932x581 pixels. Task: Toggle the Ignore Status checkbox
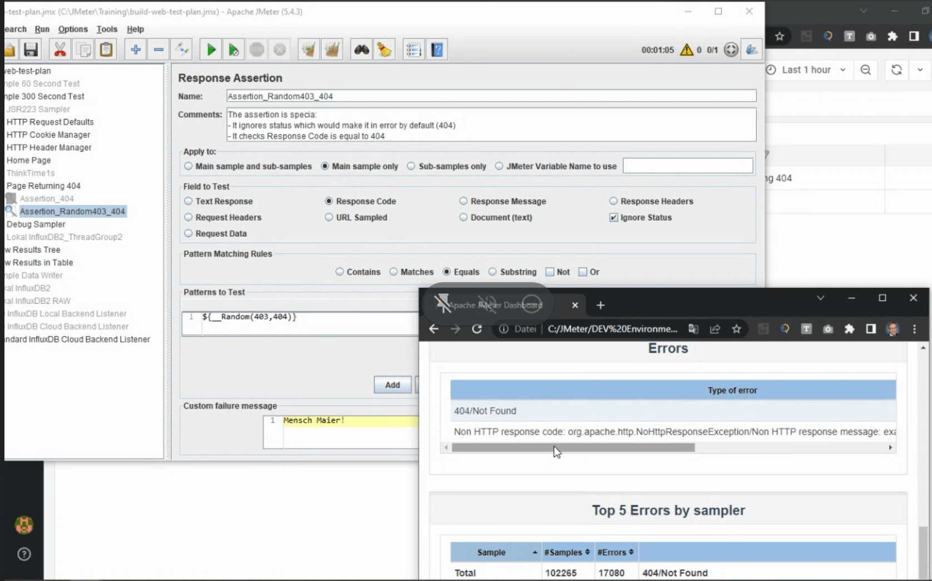pyautogui.click(x=613, y=218)
